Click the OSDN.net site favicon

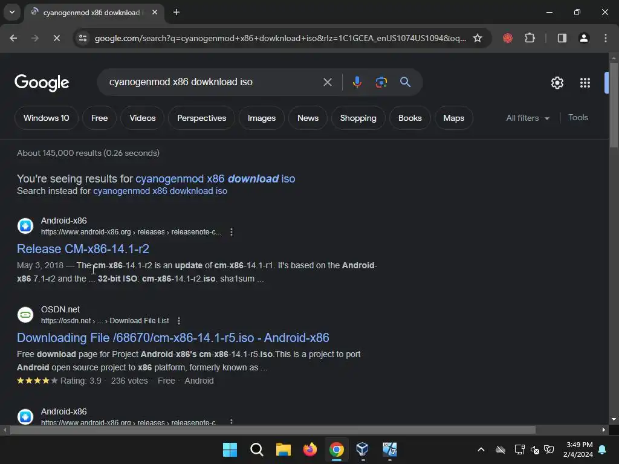[25, 315]
